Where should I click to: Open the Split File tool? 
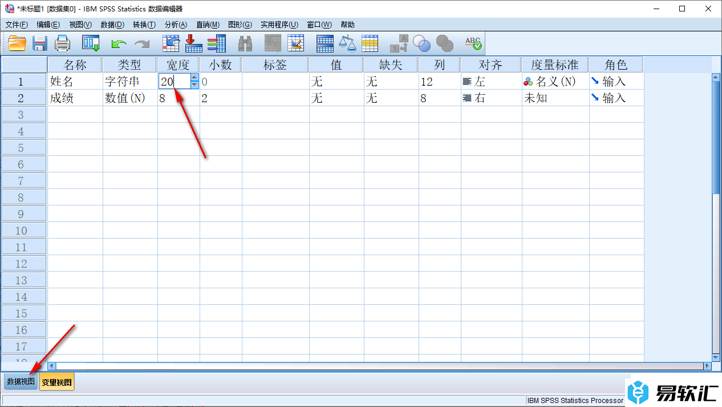pyautogui.click(x=325, y=43)
